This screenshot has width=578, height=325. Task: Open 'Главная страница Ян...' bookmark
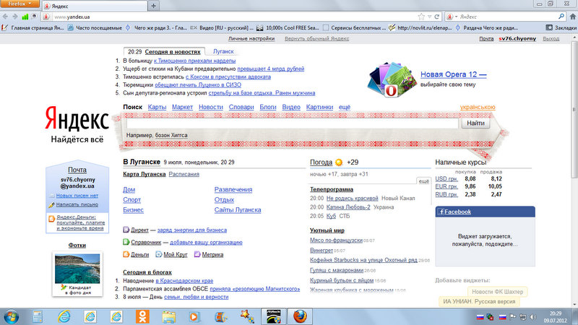coord(33,27)
